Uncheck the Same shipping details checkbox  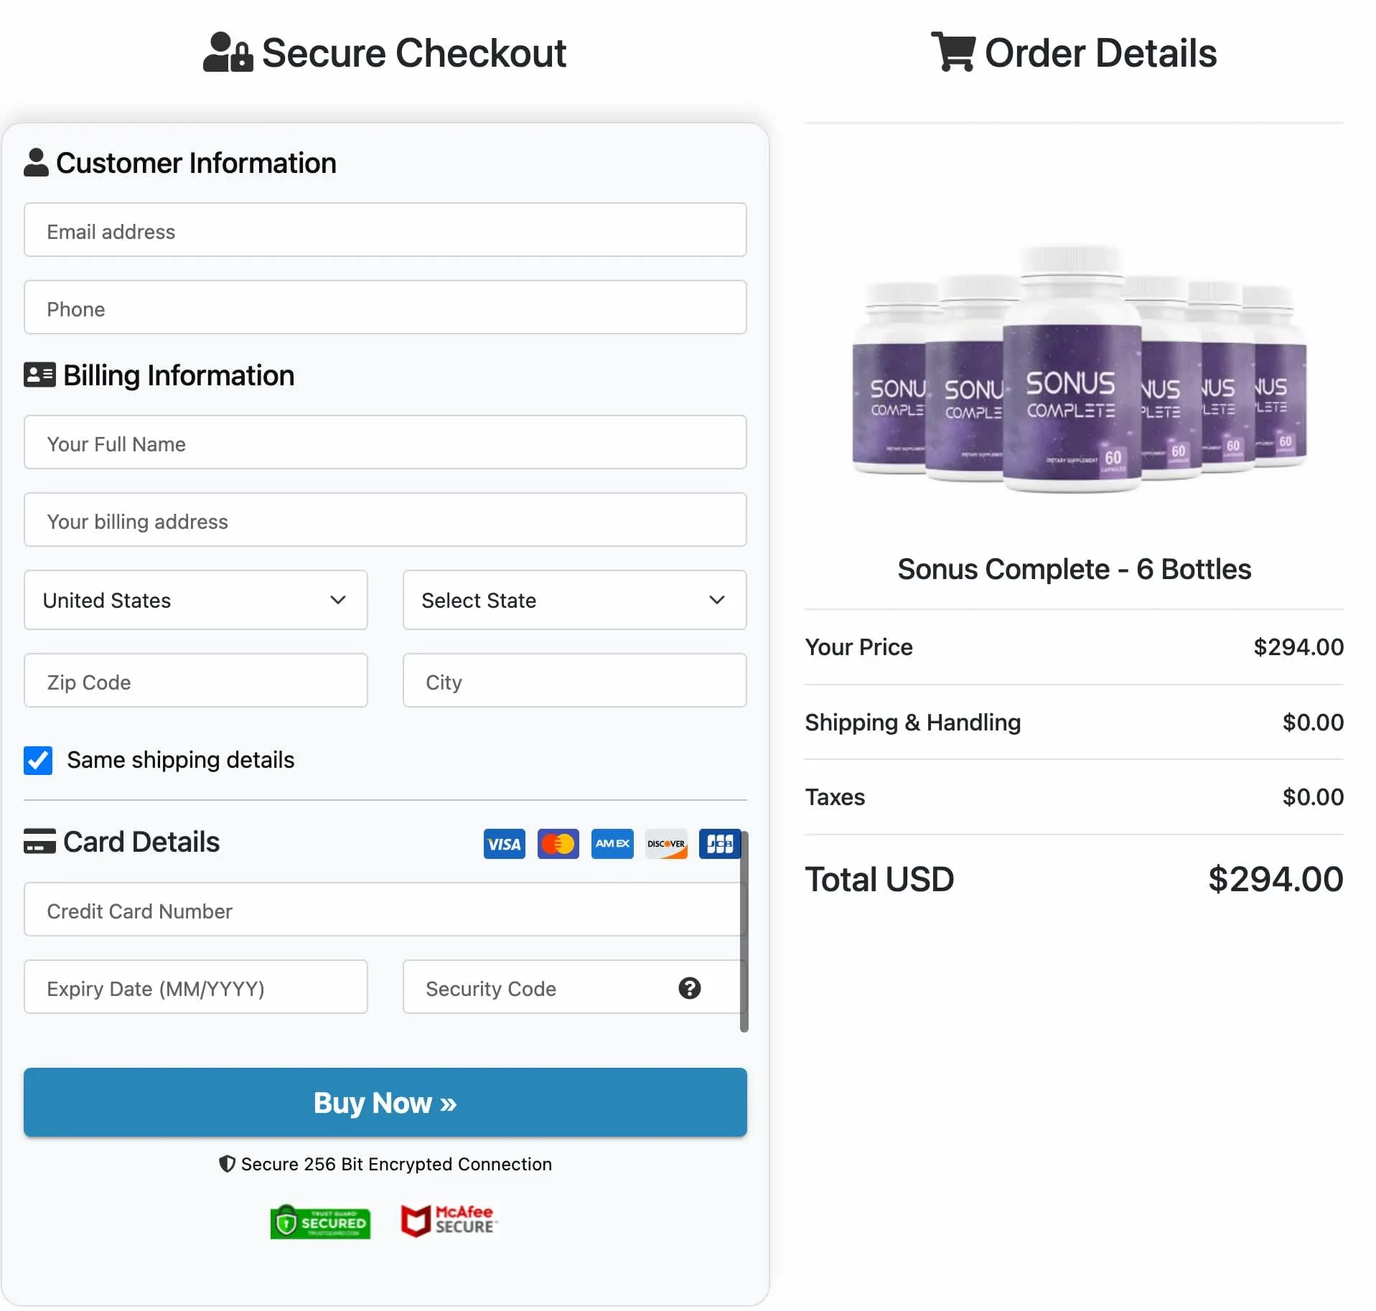(x=38, y=761)
